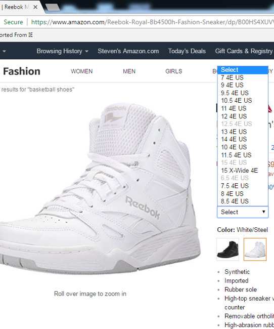Screen dimensions: 274x329
Task: Choose size 7 4E US
Action: 243,77
